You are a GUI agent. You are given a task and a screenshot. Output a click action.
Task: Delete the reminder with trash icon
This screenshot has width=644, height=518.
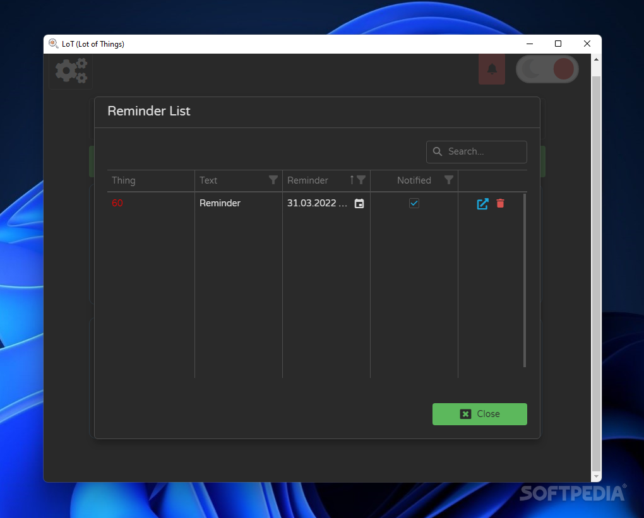pyautogui.click(x=500, y=203)
